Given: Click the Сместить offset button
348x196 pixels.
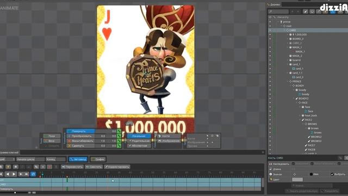Looking at the screenshot, I should coord(94,167).
